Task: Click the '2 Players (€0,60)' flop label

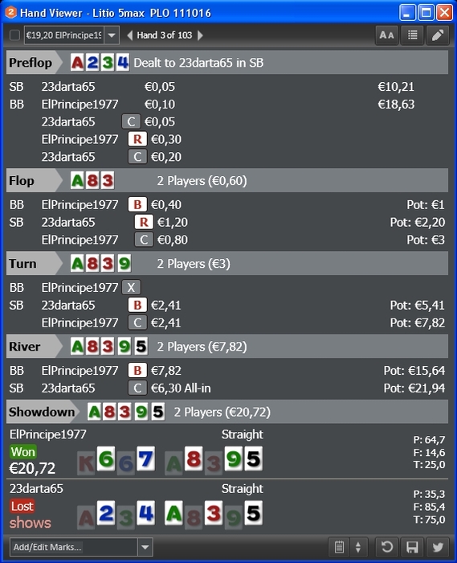Action: tap(202, 181)
